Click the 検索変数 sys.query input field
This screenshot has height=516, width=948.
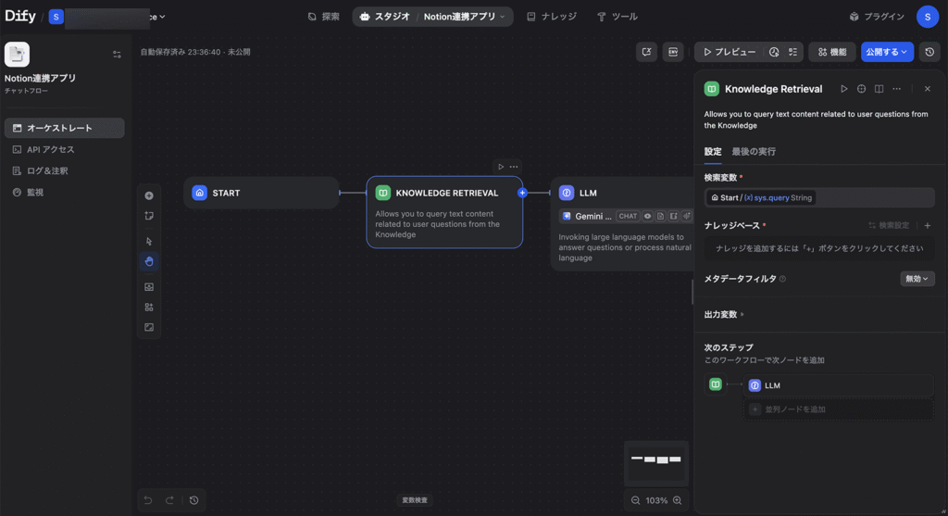[x=818, y=197]
